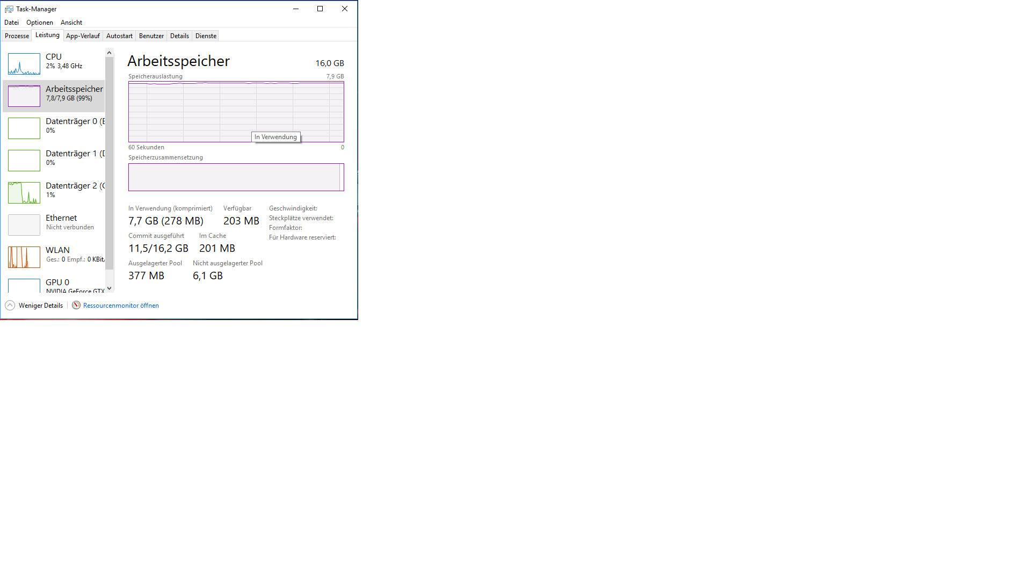Switch to the Dienste tab
This screenshot has height=580, width=1031.
206,36
